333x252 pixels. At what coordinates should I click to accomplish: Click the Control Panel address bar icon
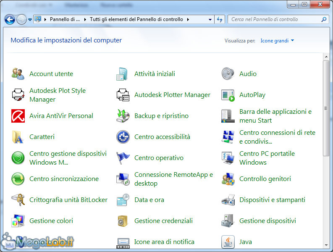tap(38, 19)
